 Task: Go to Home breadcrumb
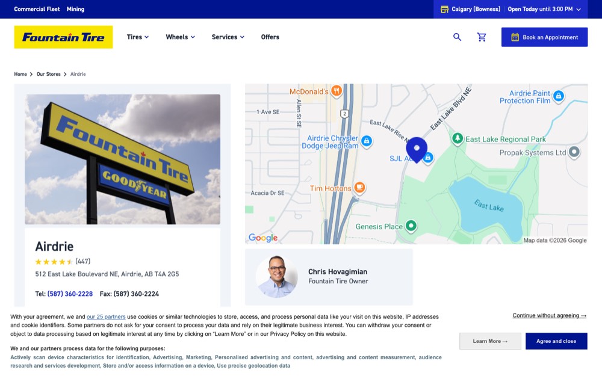(x=20, y=74)
